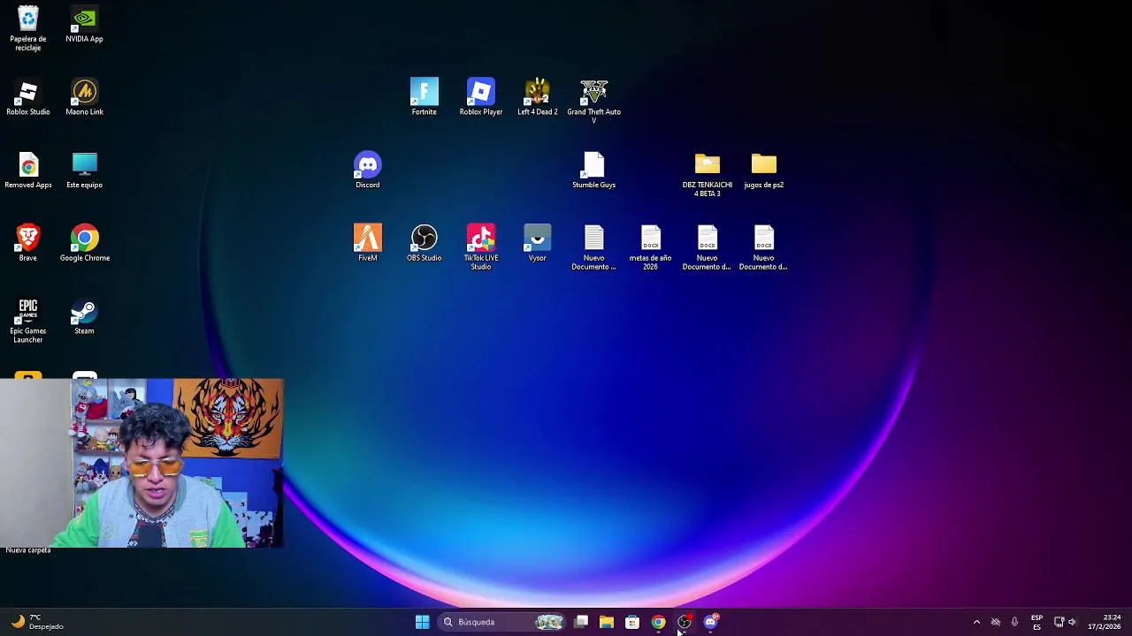Image resolution: width=1132 pixels, height=636 pixels.
Task: Click the Brave browser shortcut
Action: coord(28,243)
